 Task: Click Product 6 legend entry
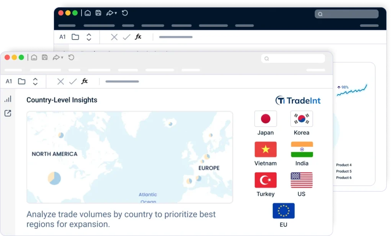(344, 177)
